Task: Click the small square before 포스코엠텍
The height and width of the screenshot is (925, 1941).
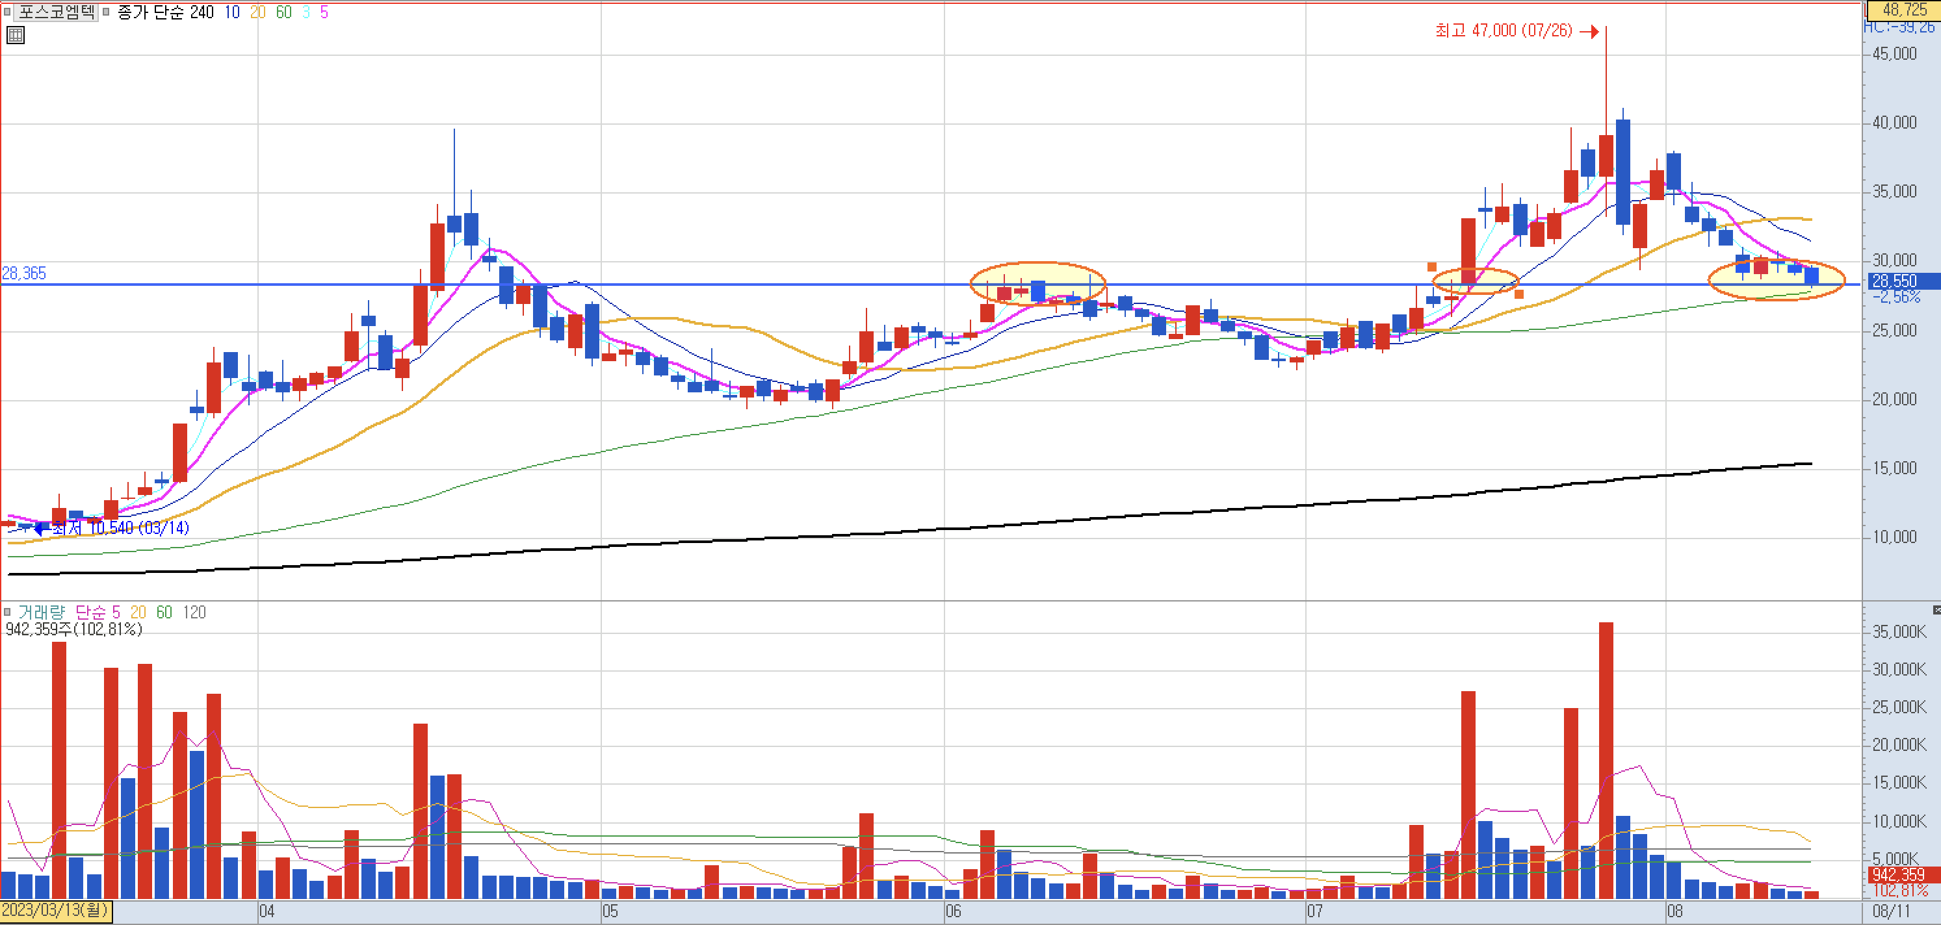Action: pyautogui.click(x=8, y=11)
